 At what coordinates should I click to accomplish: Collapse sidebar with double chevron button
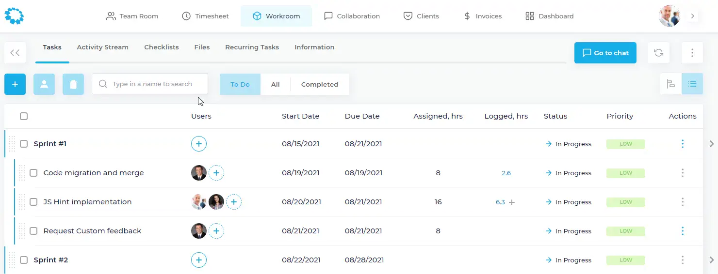[x=15, y=53]
